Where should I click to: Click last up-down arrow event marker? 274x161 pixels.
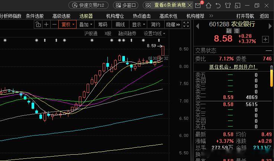coord(159,40)
